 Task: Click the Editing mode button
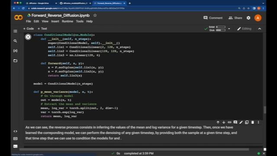click(244, 29)
